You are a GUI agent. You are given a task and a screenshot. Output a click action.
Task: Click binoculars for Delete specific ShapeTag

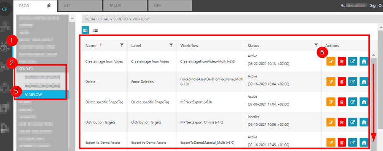click(x=364, y=102)
